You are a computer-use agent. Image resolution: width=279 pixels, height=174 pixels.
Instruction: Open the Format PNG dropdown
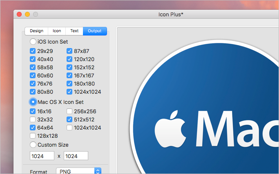click(79, 171)
